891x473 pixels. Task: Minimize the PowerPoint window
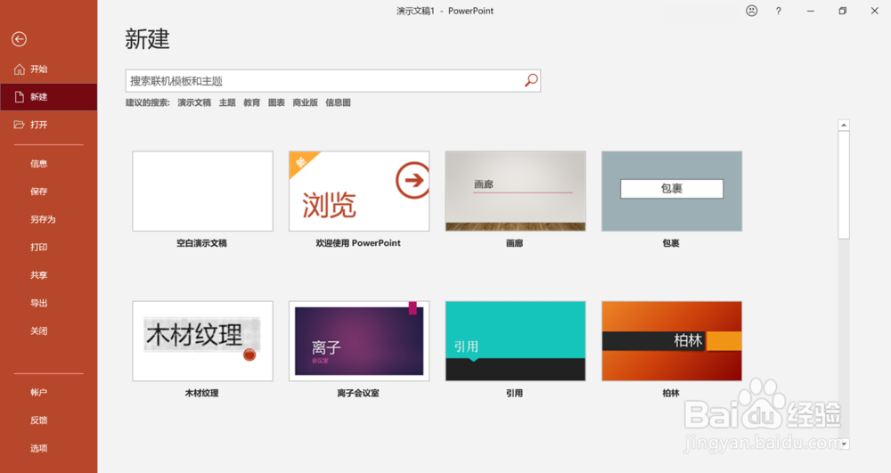(x=810, y=11)
